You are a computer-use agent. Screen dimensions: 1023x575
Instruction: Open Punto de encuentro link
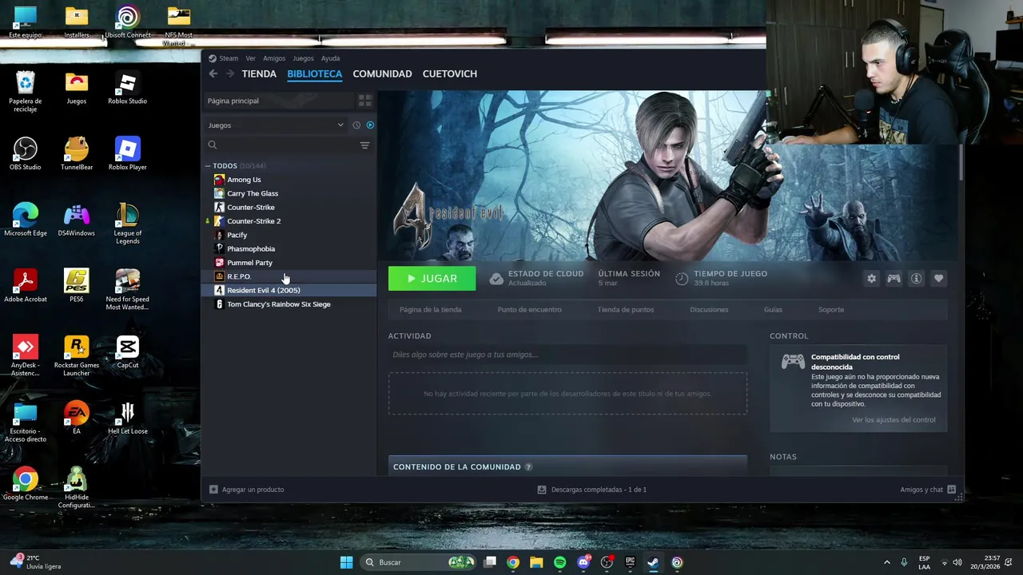click(529, 310)
